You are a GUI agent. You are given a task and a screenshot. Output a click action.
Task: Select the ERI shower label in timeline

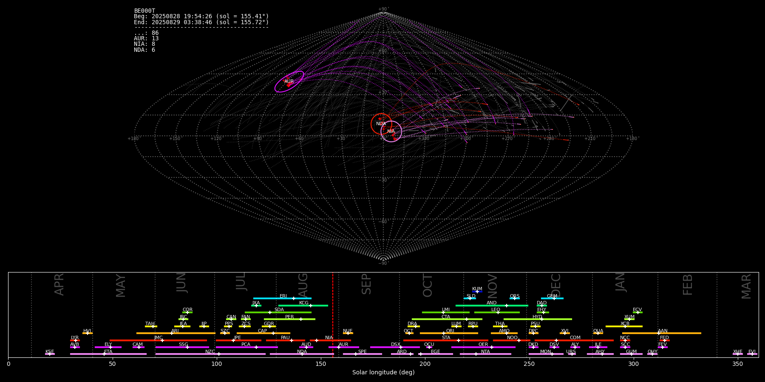[x=283, y=296]
